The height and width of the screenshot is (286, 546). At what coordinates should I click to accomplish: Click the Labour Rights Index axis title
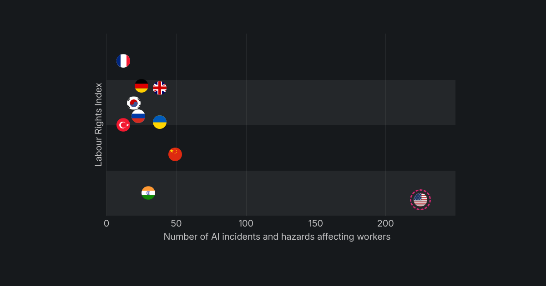tap(99, 124)
